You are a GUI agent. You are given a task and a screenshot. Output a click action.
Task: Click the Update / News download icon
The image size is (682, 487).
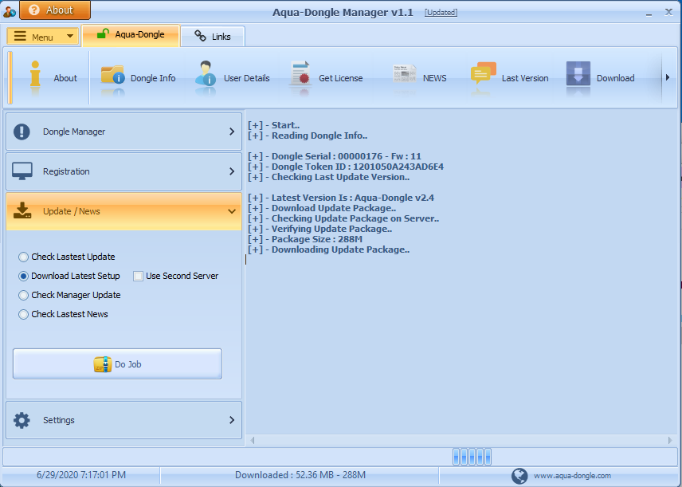[x=22, y=210]
